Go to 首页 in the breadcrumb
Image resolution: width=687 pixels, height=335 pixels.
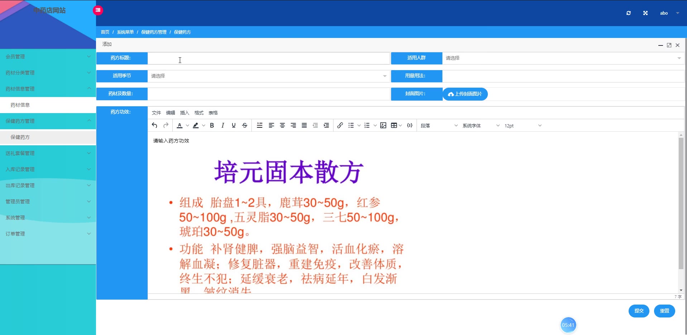(105, 32)
